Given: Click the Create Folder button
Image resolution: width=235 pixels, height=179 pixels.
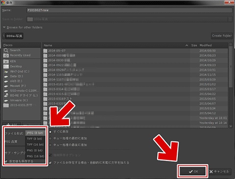Looking at the screenshot, I should click(222, 36).
